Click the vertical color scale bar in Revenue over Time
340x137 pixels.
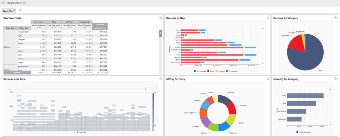coord(153,112)
